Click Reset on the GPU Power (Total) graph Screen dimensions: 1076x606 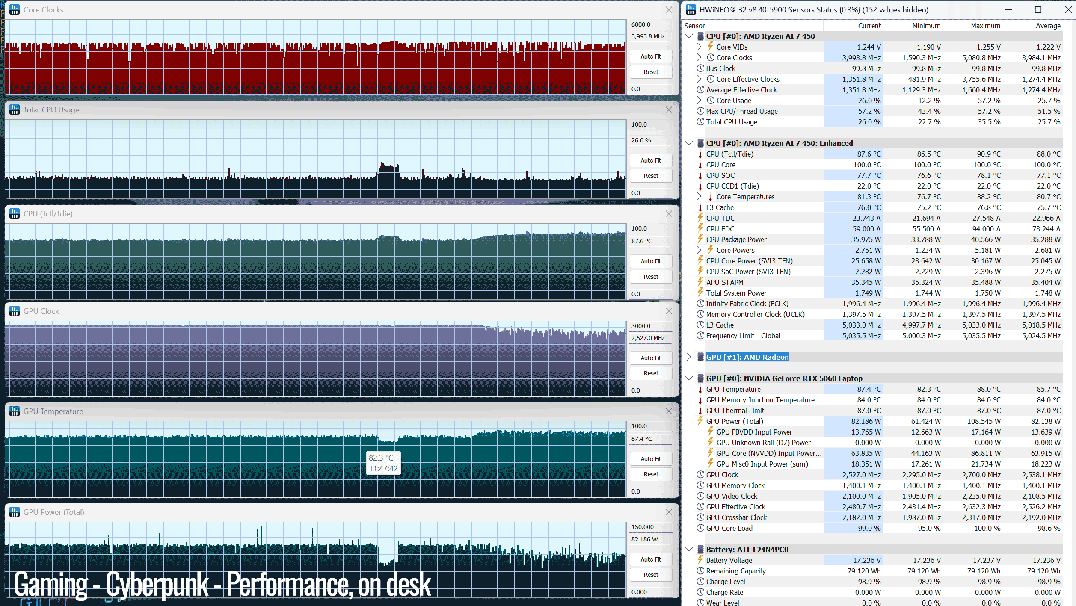tap(651, 575)
